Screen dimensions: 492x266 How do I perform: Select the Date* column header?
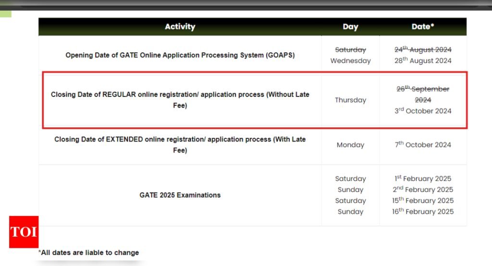[423, 27]
